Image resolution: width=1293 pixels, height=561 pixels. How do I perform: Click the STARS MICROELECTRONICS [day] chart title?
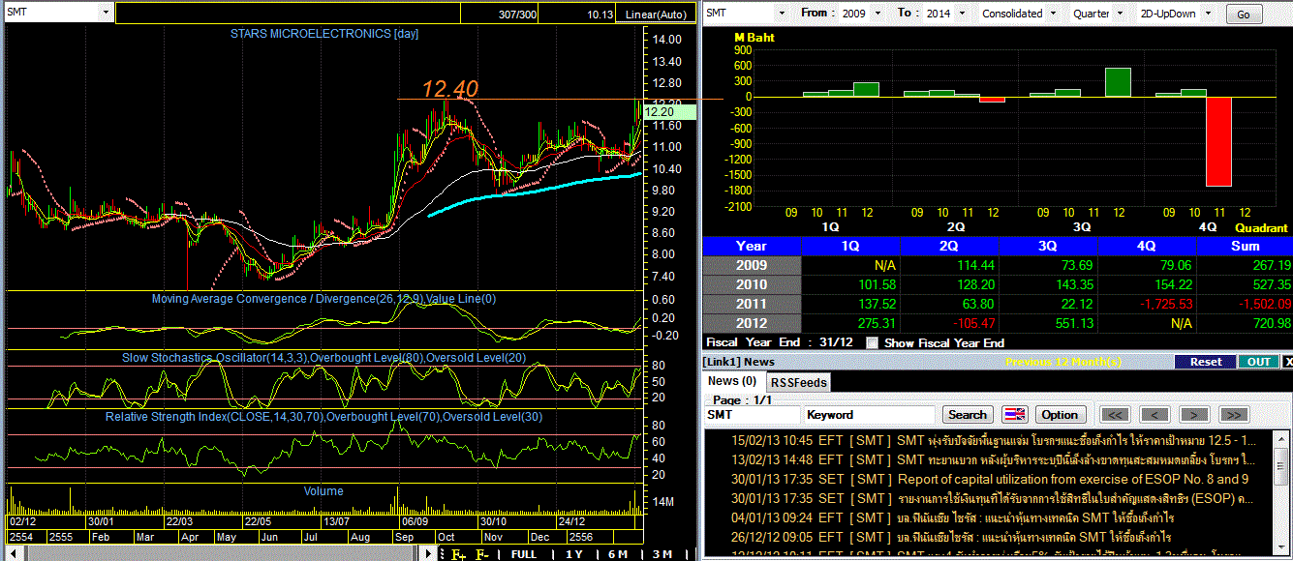(323, 34)
